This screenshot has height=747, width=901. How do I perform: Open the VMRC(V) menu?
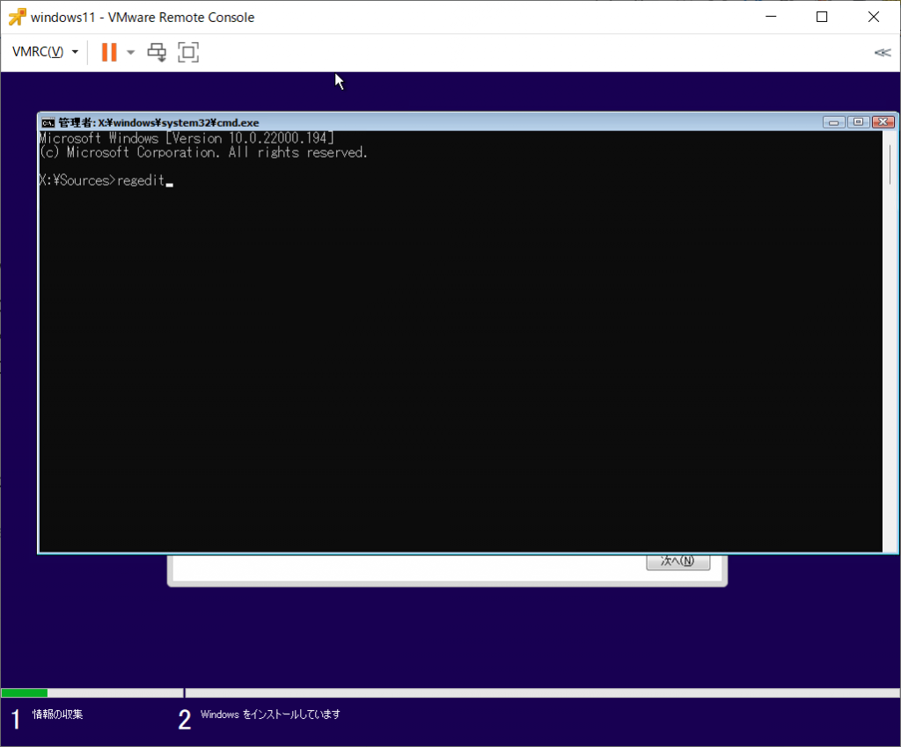tap(45, 52)
